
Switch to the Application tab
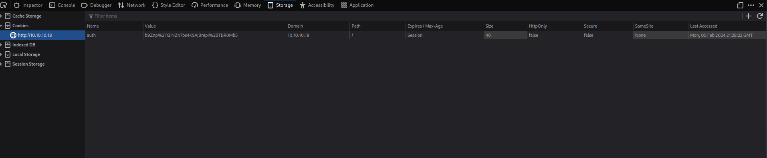tap(357, 5)
